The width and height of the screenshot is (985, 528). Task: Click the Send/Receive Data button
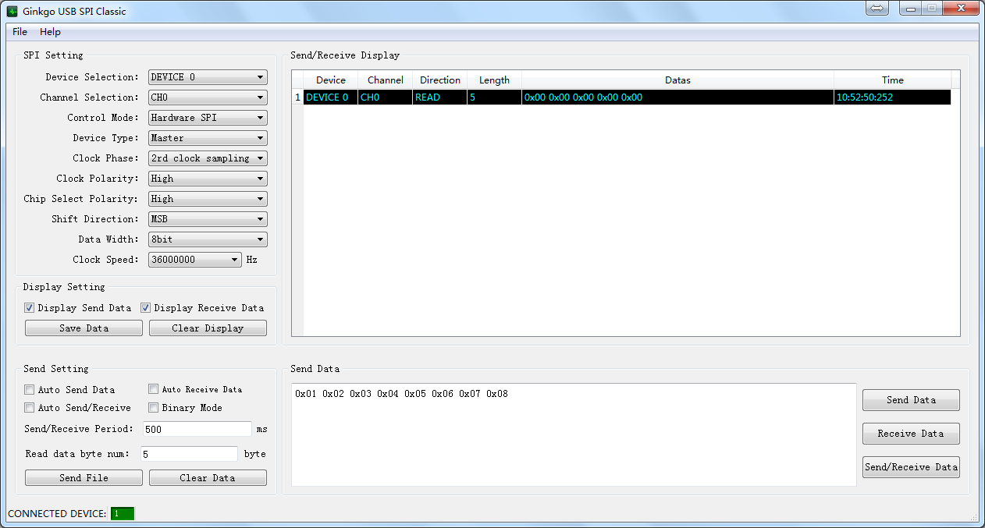(x=911, y=467)
